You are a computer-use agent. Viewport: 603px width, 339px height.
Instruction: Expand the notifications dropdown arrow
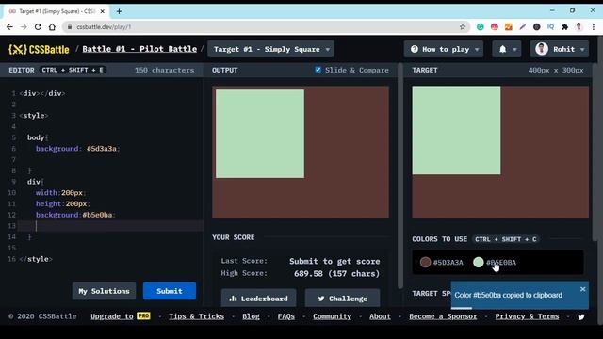514,50
